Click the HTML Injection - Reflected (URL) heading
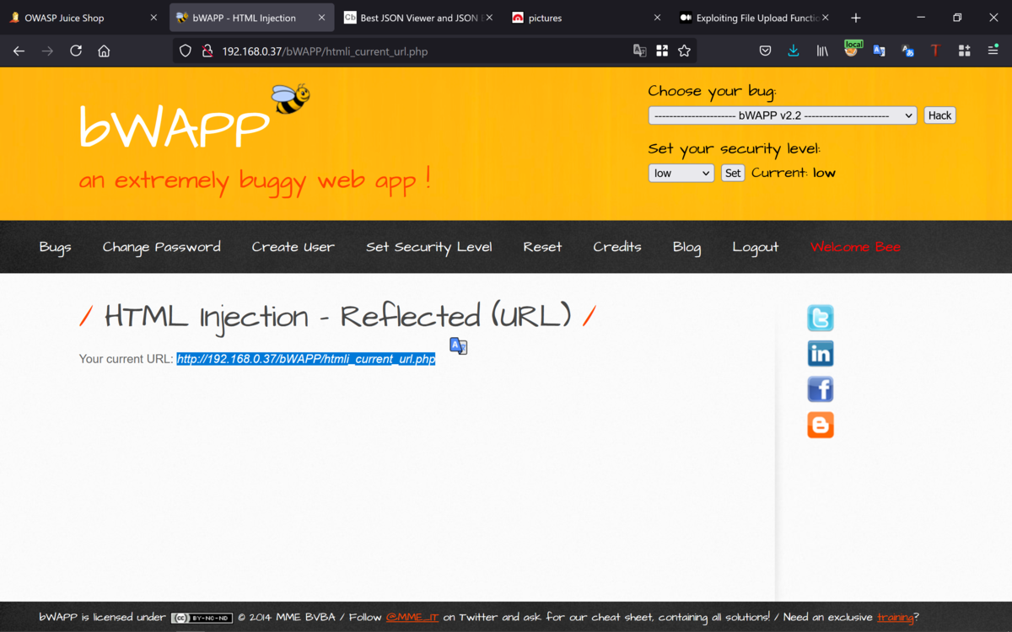Viewport: 1012px width, 632px height. (337, 317)
